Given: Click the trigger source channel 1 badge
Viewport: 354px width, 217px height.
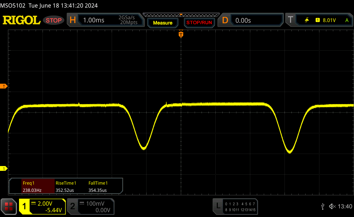Looking at the screenshot, I should [318, 20].
